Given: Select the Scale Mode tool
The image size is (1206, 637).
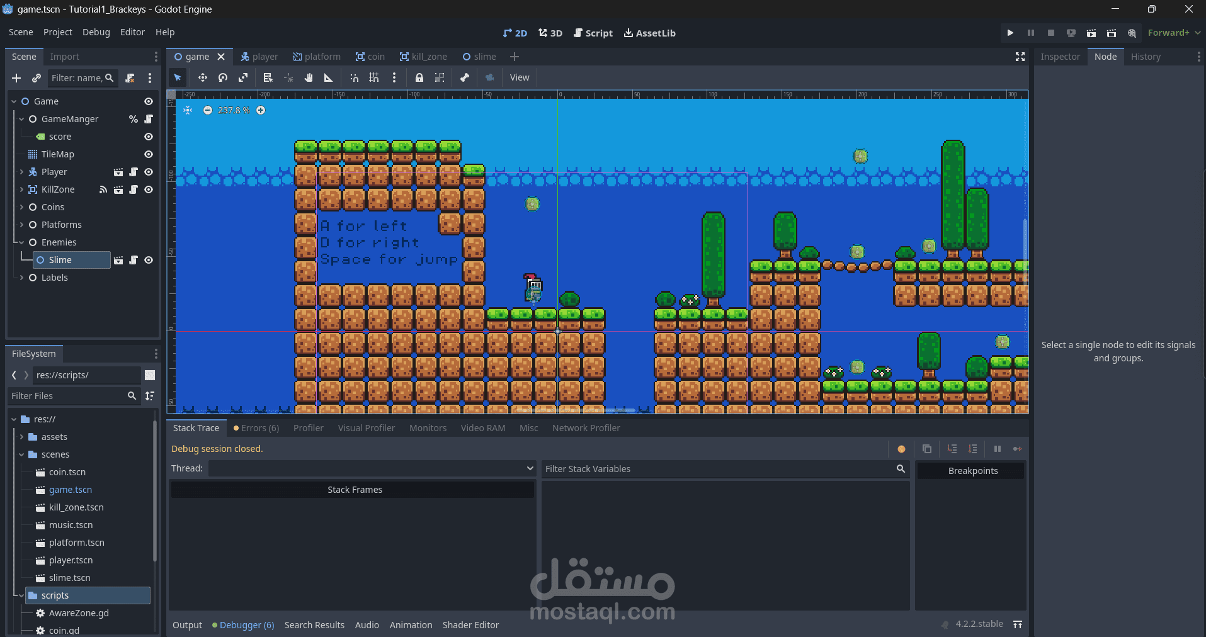Looking at the screenshot, I should click(x=242, y=77).
